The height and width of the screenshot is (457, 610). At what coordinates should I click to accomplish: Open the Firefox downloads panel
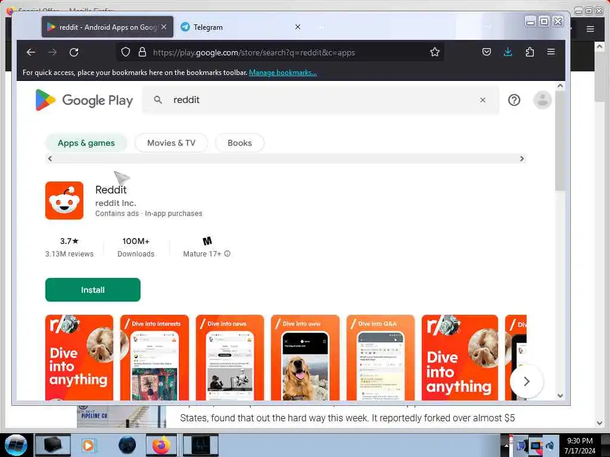(508, 52)
